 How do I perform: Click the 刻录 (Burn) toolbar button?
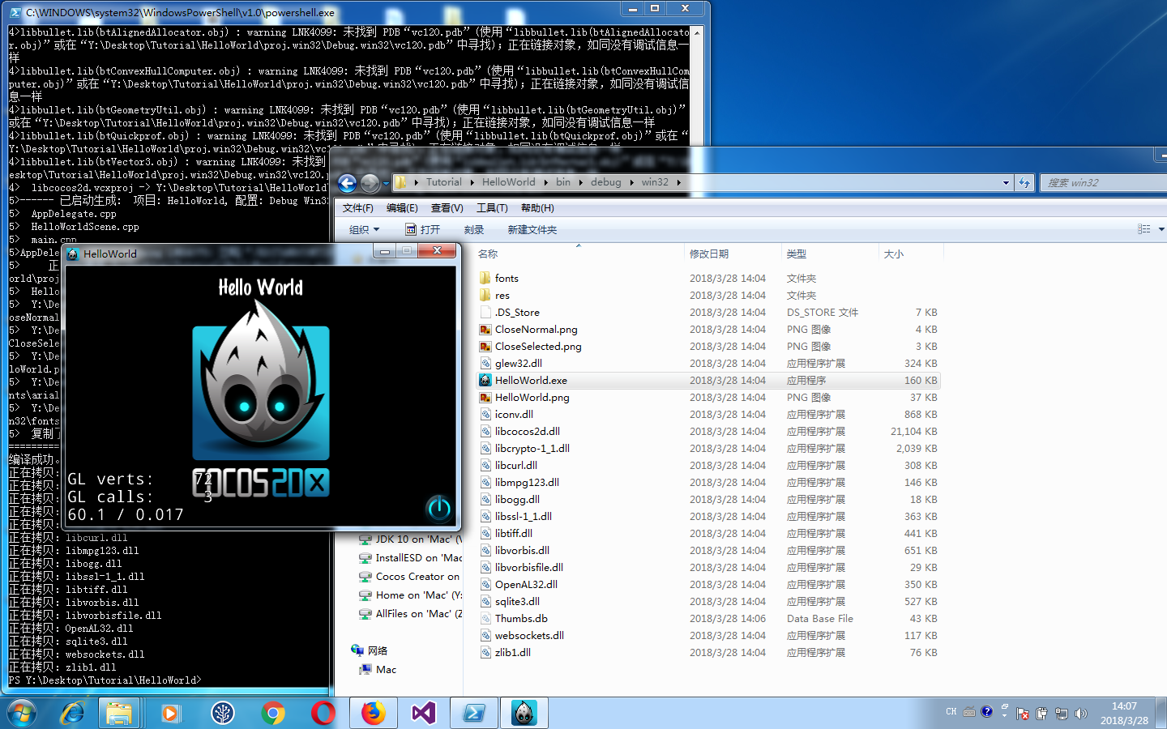click(x=473, y=229)
